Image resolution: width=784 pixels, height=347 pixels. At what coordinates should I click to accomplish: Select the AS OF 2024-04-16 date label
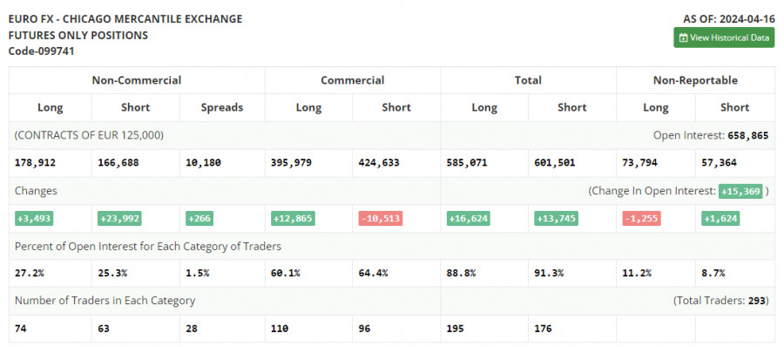pyautogui.click(x=729, y=19)
